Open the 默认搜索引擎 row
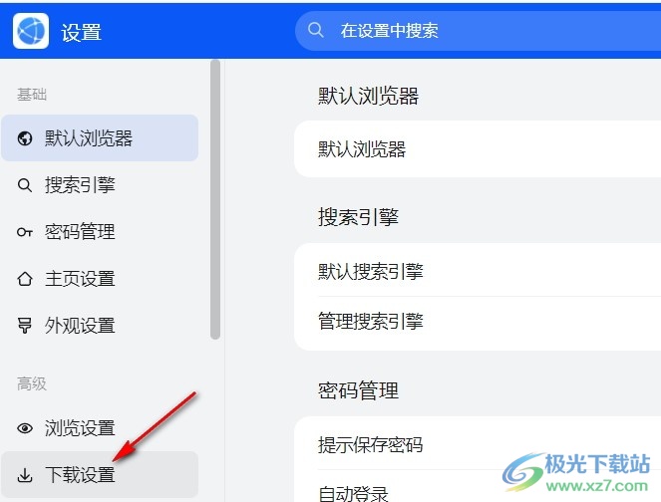This screenshot has height=502, width=661. [x=478, y=271]
